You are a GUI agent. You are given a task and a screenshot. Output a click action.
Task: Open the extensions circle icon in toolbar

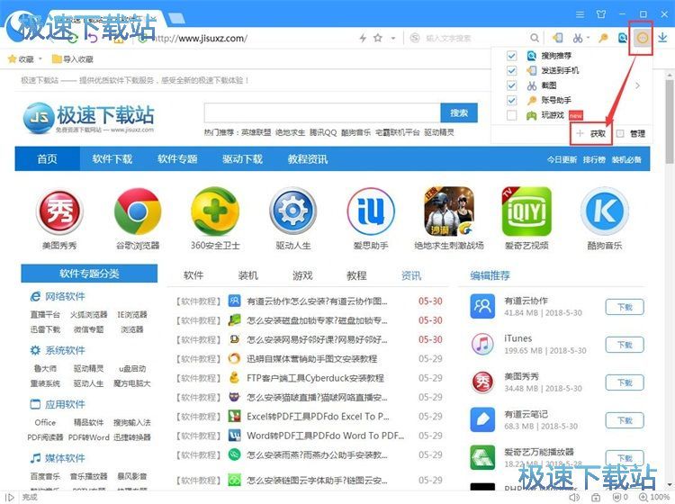point(642,38)
